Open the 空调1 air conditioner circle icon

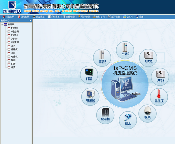102,58
